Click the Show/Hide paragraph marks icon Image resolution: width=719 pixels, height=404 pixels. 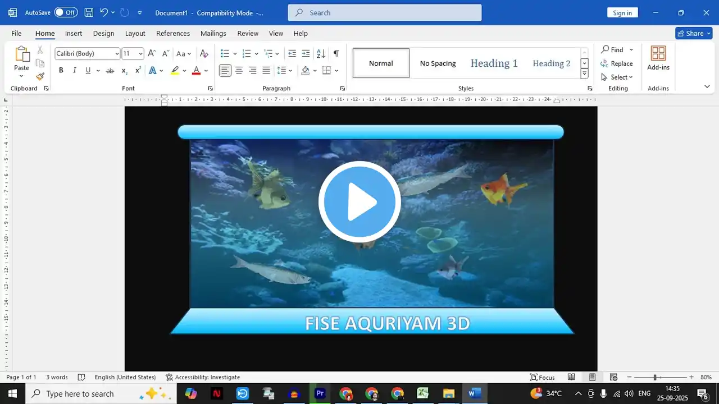[x=336, y=54]
